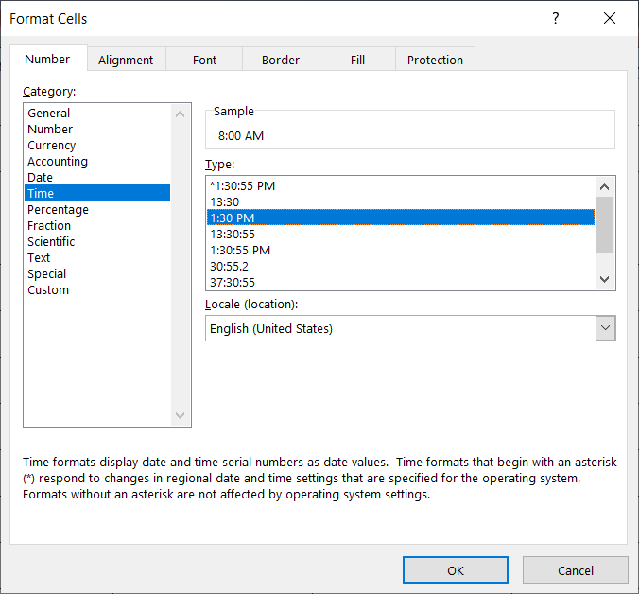Pick Percentage from the Category list
The width and height of the screenshot is (639, 594).
[x=58, y=210]
